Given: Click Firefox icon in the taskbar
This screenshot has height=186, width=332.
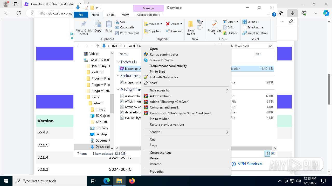Looking at the screenshot, I should click(x=132, y=181).
